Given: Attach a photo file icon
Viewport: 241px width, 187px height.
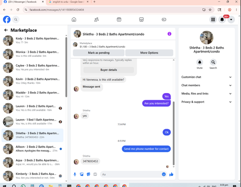Looking at the screenshot, I should [81, 174].
